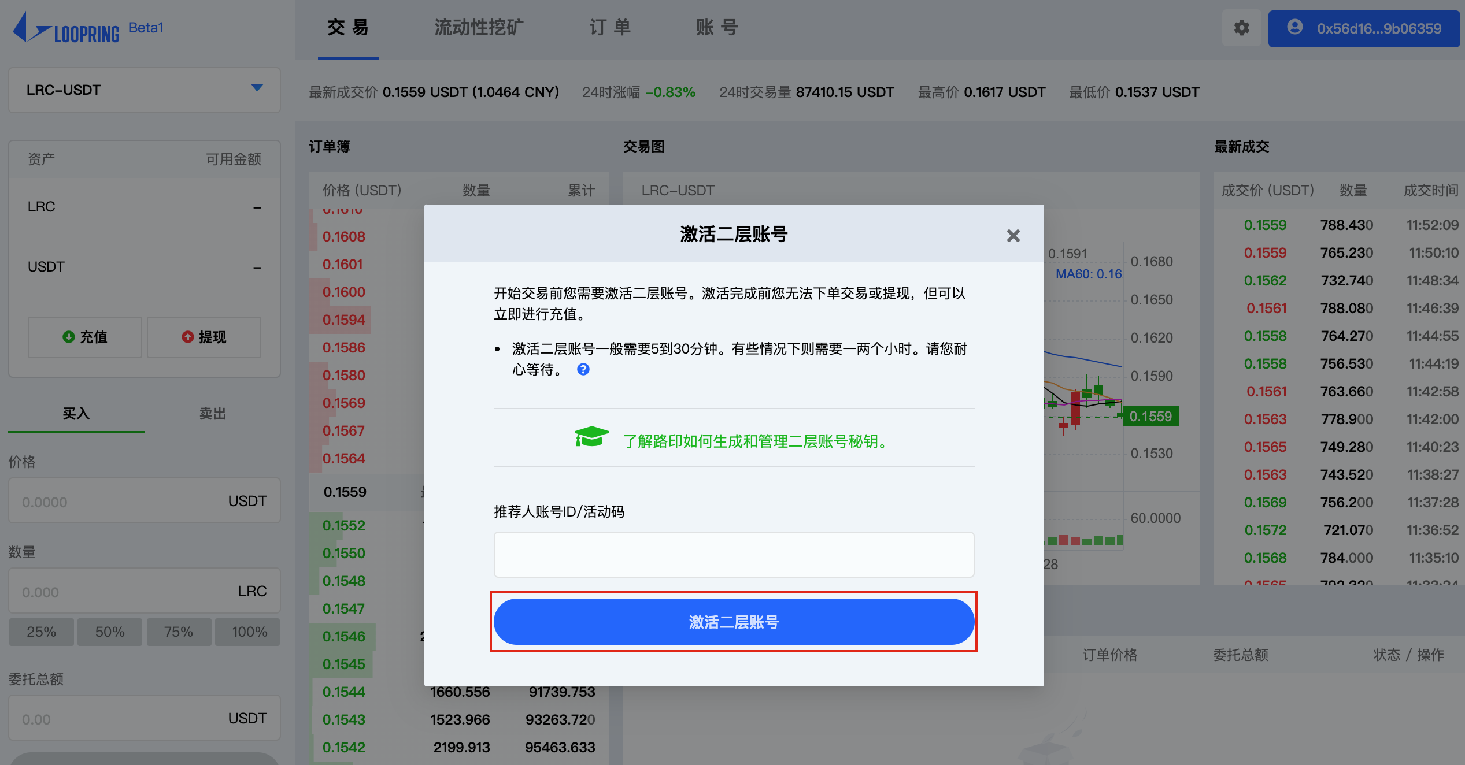
Task: Click bid price 0.1552 in order book
Action: (x=344, y=525)
